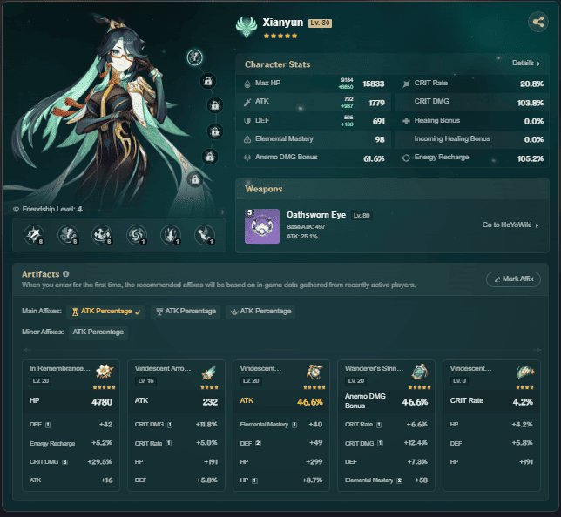
Task: Click the CRIT DMG 103.8% value
Action: [531, 103]
